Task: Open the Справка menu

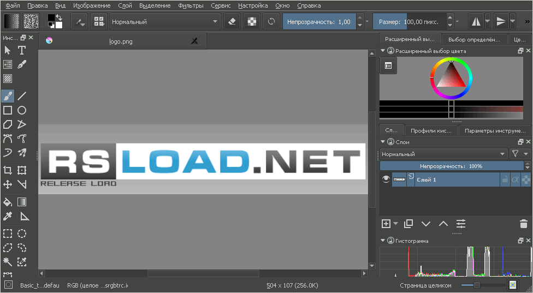Action: pyautogui.click(x=309, y=5)
